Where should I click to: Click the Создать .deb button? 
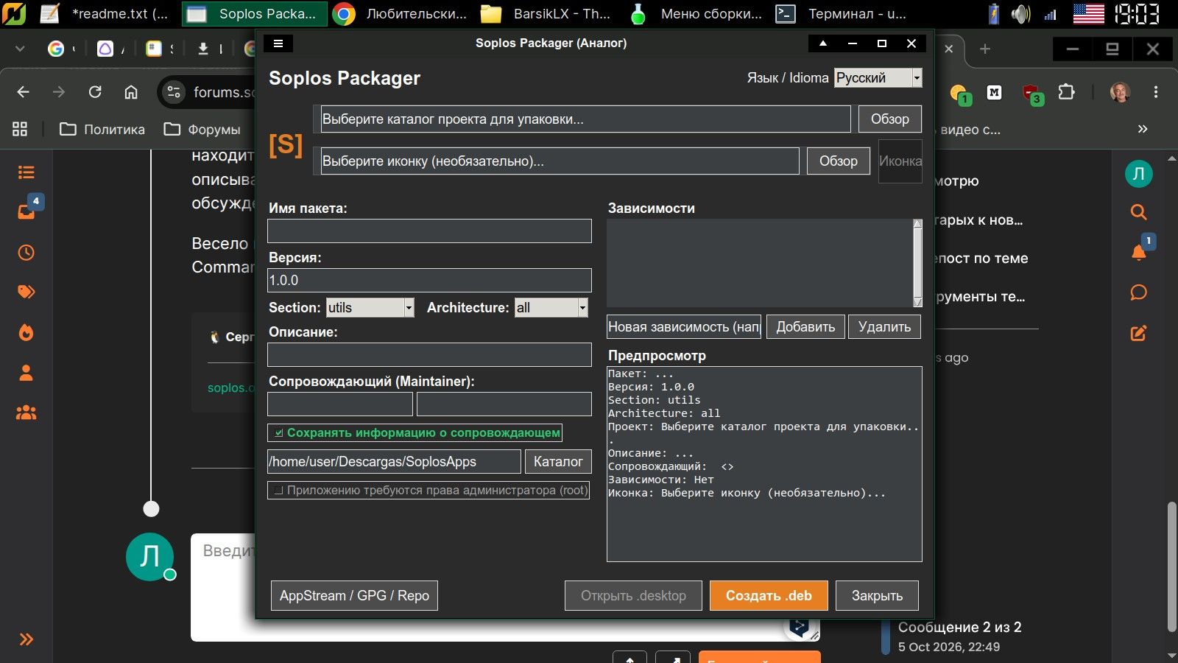coord(769,596)
